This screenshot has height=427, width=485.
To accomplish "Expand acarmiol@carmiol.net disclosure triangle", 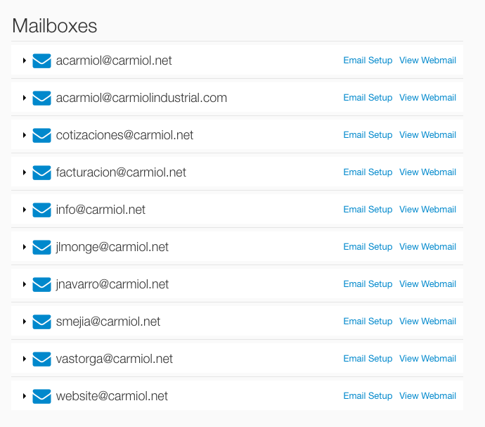I will point(25,60).
